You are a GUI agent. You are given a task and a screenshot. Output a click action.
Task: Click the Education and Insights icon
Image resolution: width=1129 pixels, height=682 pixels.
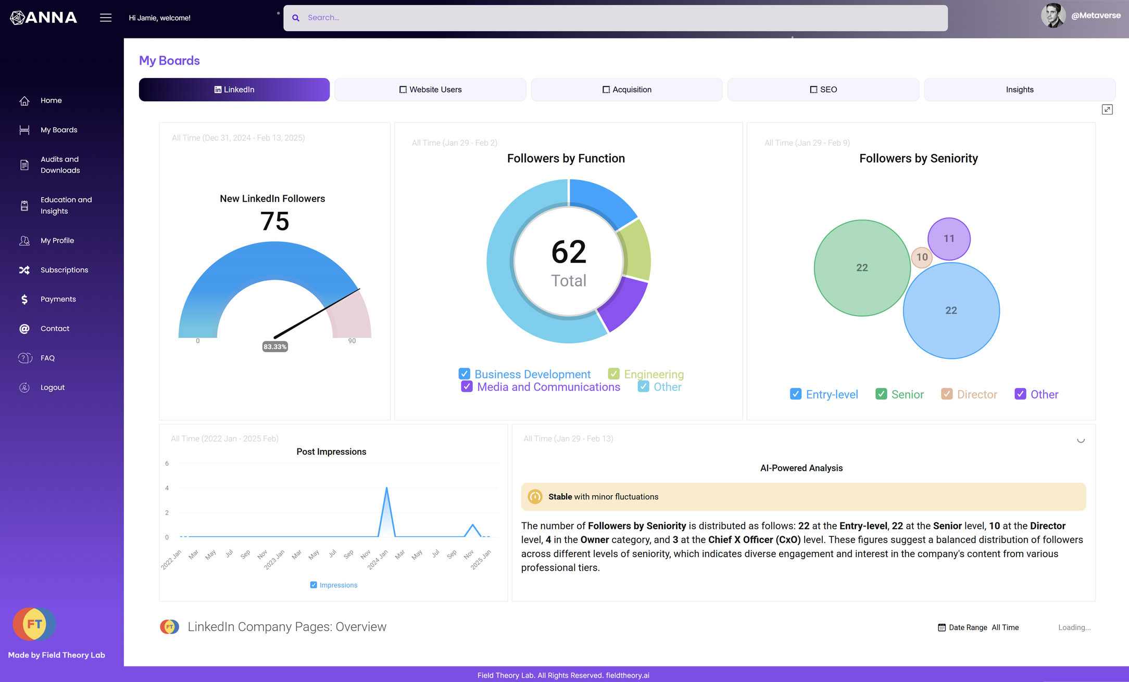(24, 205)
